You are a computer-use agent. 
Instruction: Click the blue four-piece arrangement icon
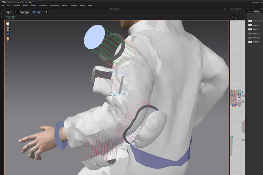point(34,12)
